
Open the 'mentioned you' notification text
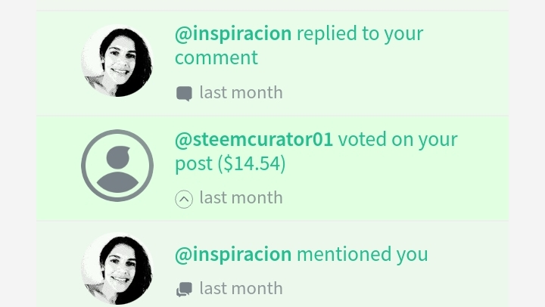(362, 254)
